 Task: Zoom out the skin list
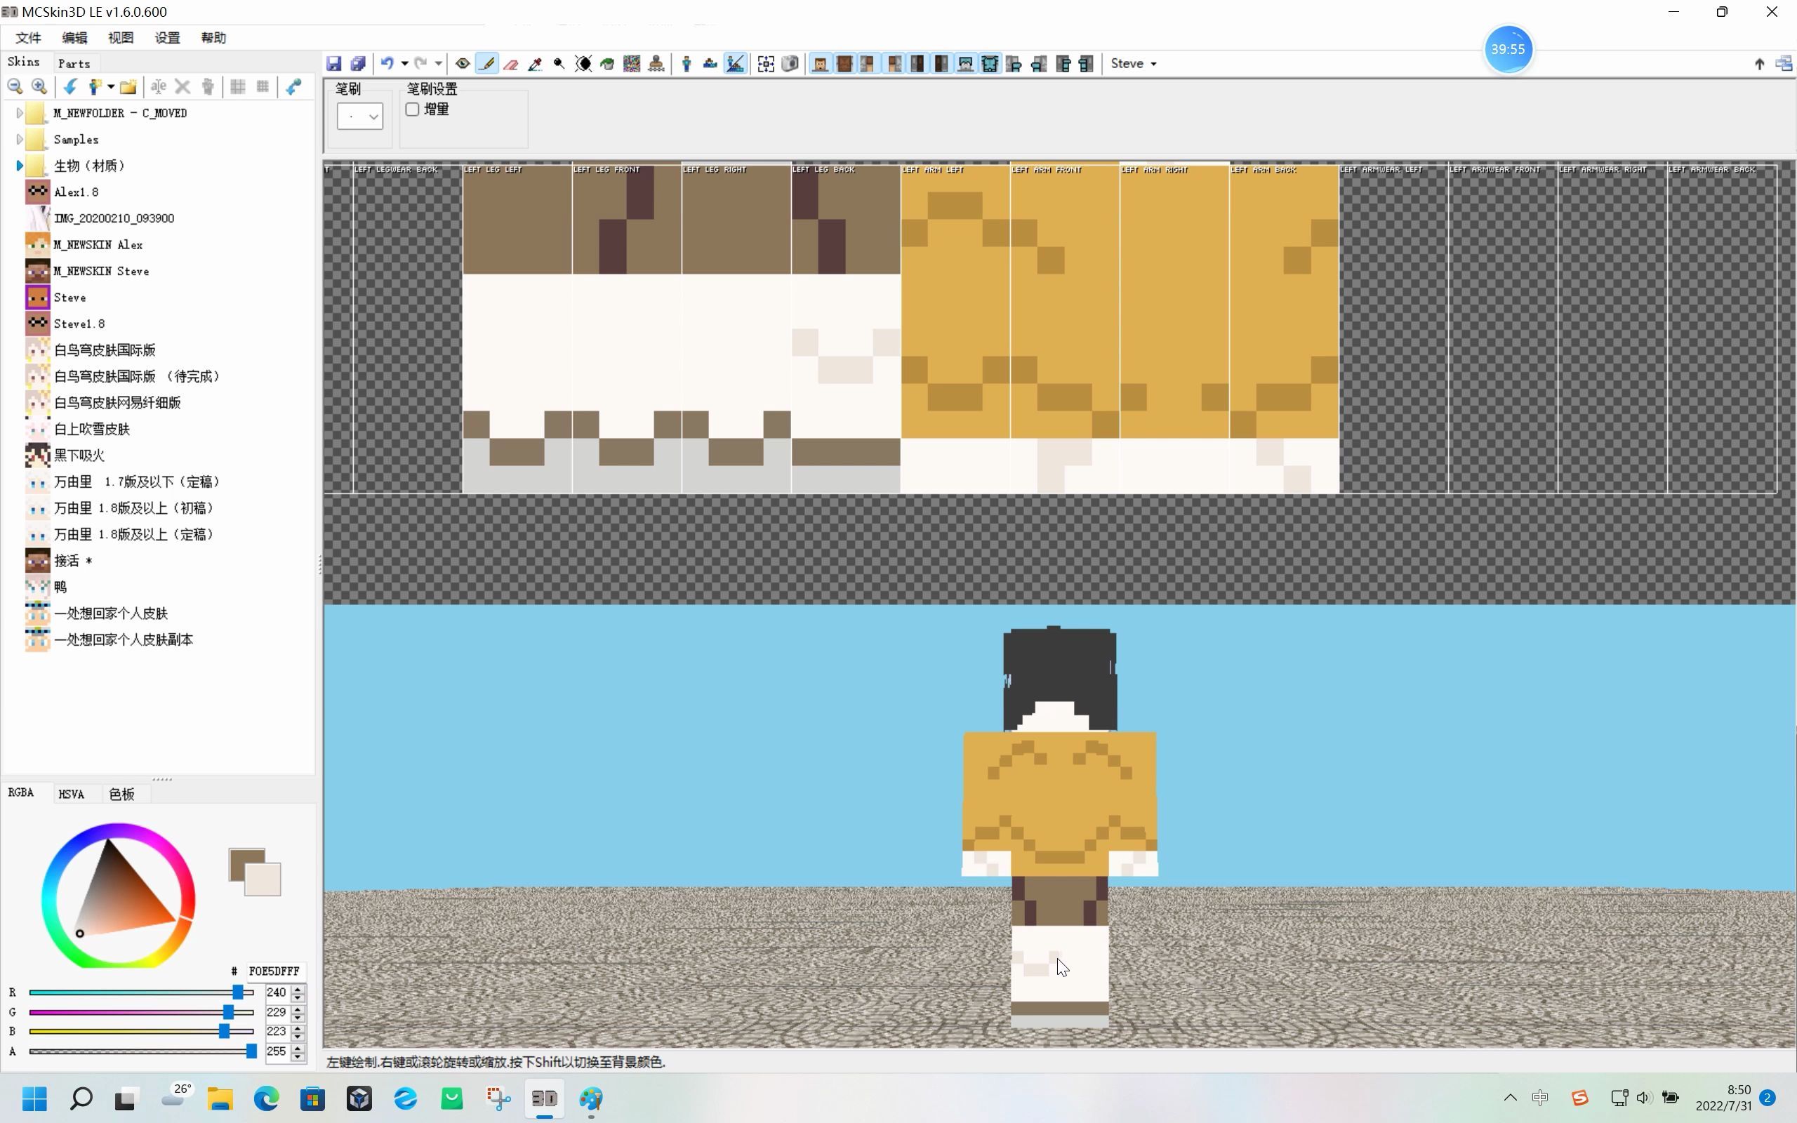(x=15, y=87)
